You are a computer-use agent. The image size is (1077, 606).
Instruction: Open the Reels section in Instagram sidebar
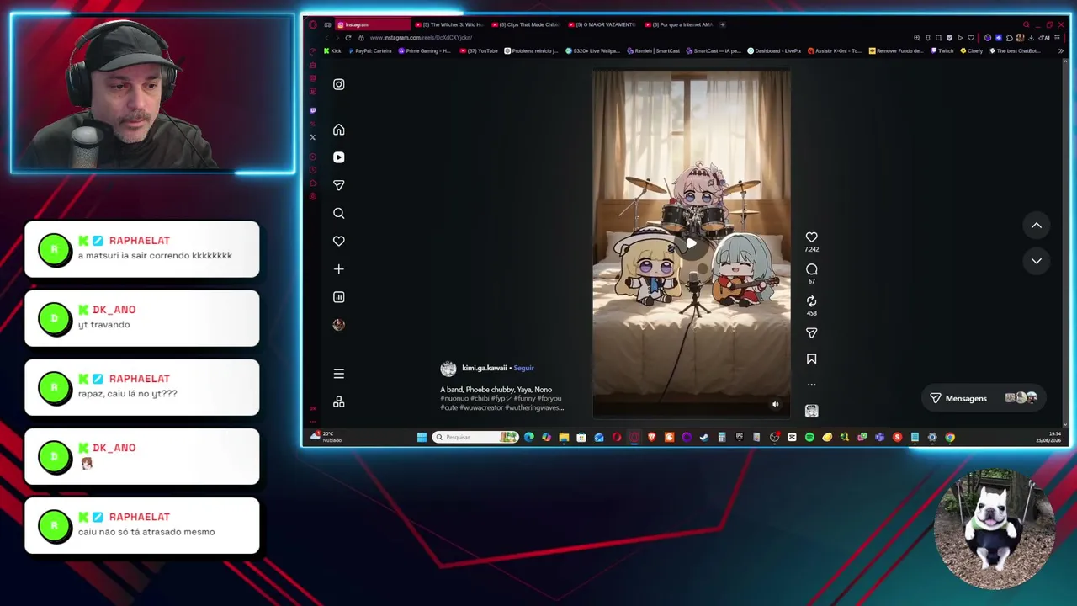coord(338,157)
